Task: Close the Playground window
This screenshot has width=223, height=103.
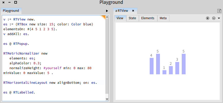Action: click(x=4, y=2)
